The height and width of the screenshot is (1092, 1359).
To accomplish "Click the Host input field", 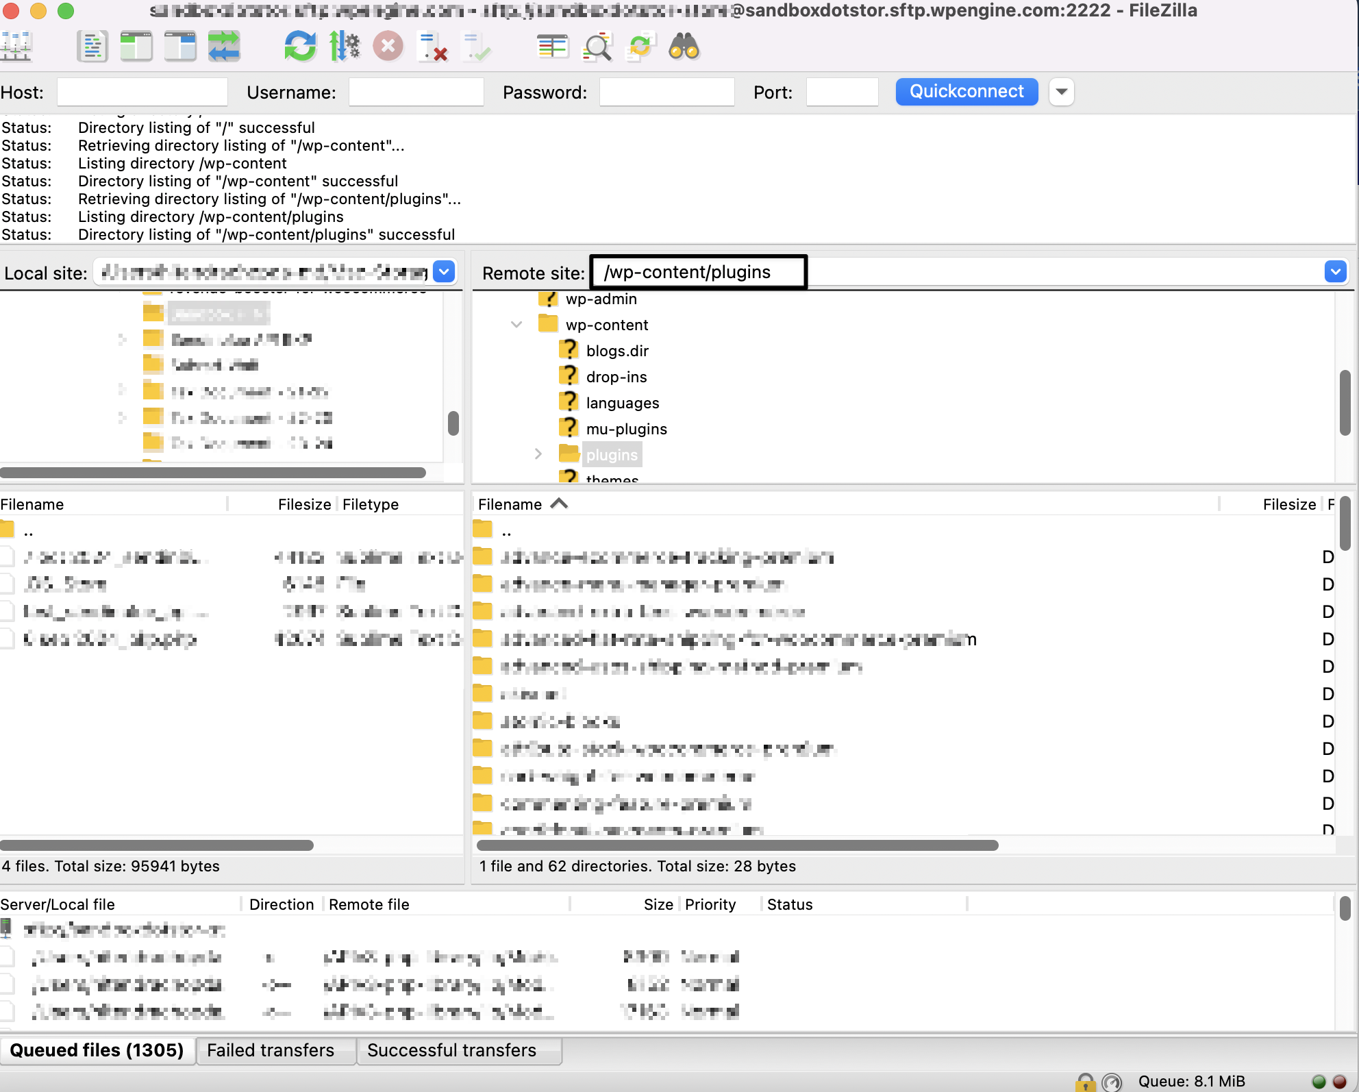I will (x=142, y=92).
